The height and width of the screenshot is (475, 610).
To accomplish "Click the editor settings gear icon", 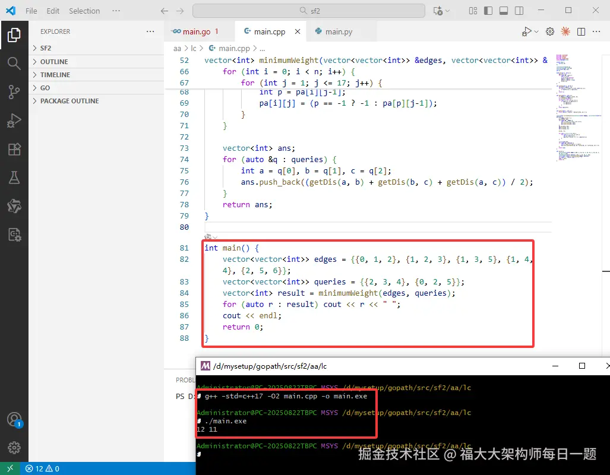I will click(549, 31).
